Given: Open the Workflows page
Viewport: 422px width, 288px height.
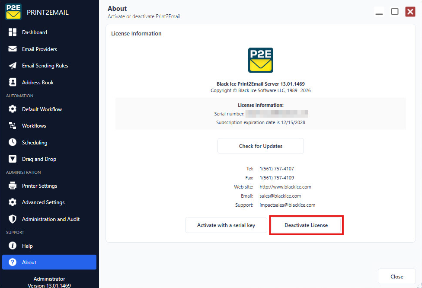Looking at the screenshot, I should coord(49,126).
